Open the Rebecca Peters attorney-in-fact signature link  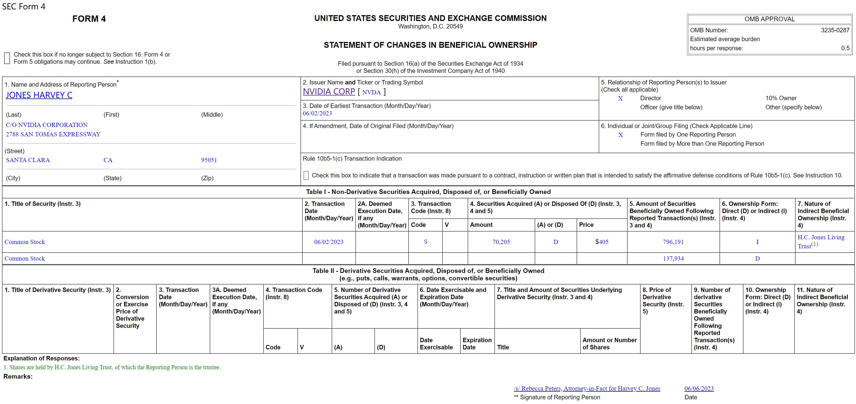tap(587, 388)
